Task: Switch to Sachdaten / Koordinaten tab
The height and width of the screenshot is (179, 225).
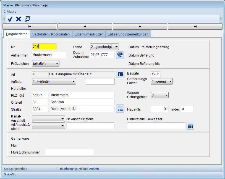Action: 51,34
